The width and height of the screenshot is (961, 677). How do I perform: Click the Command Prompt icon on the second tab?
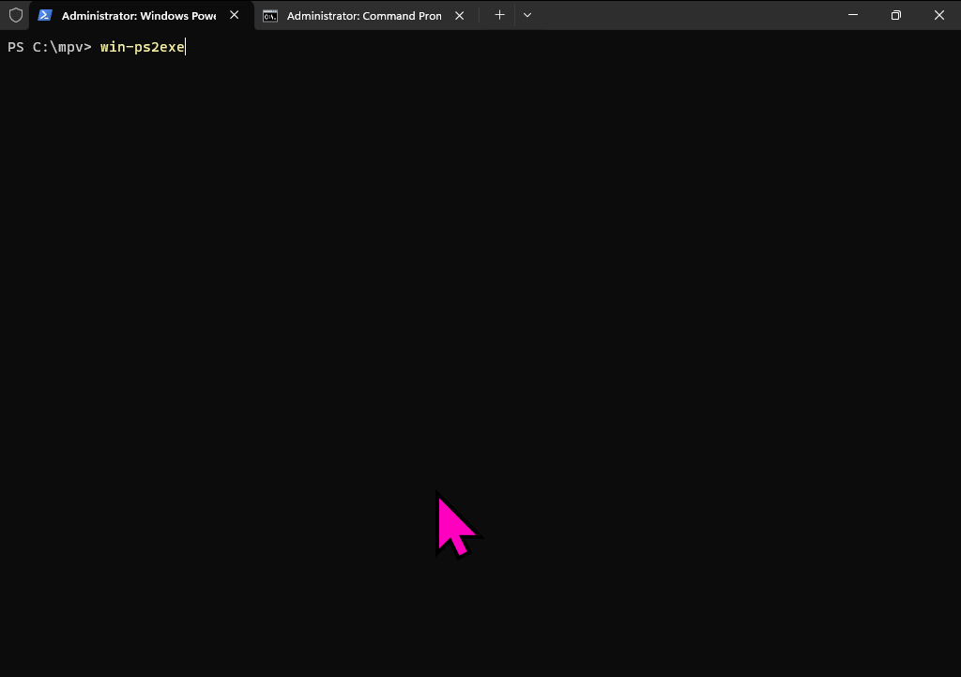[x=270, y=16]
